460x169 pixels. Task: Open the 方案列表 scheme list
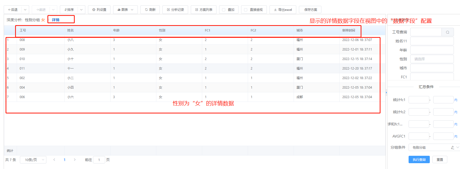(204, 10)
